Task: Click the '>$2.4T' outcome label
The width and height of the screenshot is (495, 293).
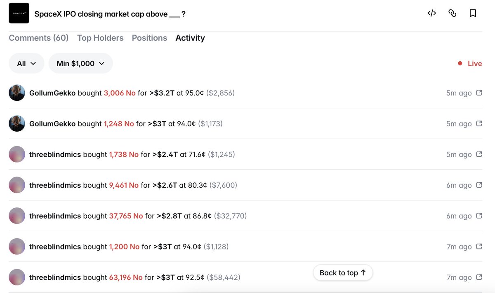Action: pyautogui.click(x=165, y=154)
